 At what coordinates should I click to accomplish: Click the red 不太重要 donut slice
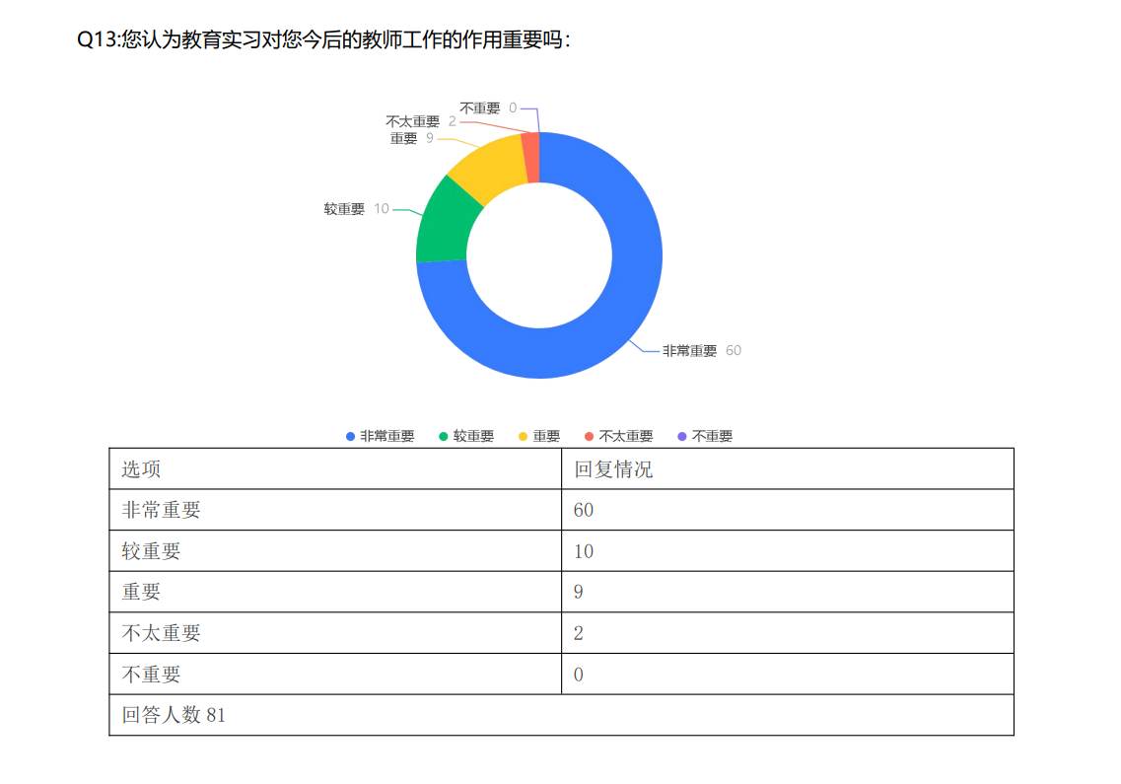(x=531, y=158)
